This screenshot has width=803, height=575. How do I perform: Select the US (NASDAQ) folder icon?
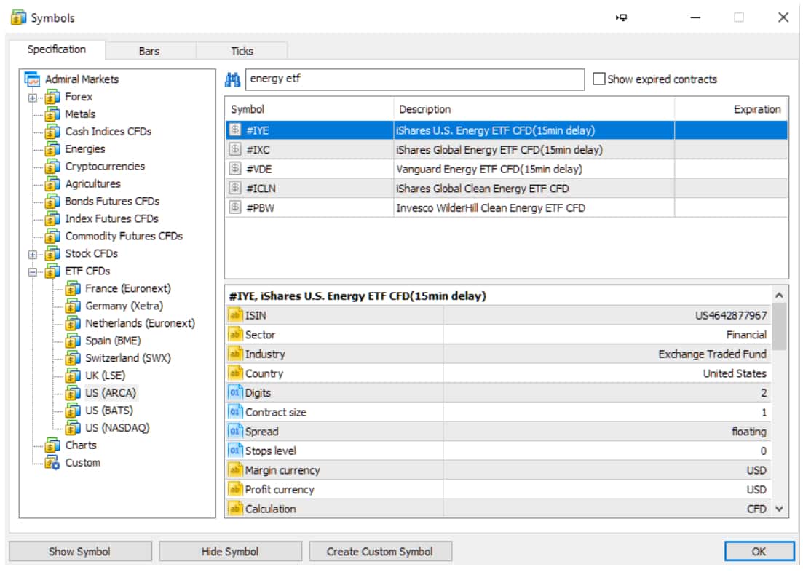pos(73,427)
